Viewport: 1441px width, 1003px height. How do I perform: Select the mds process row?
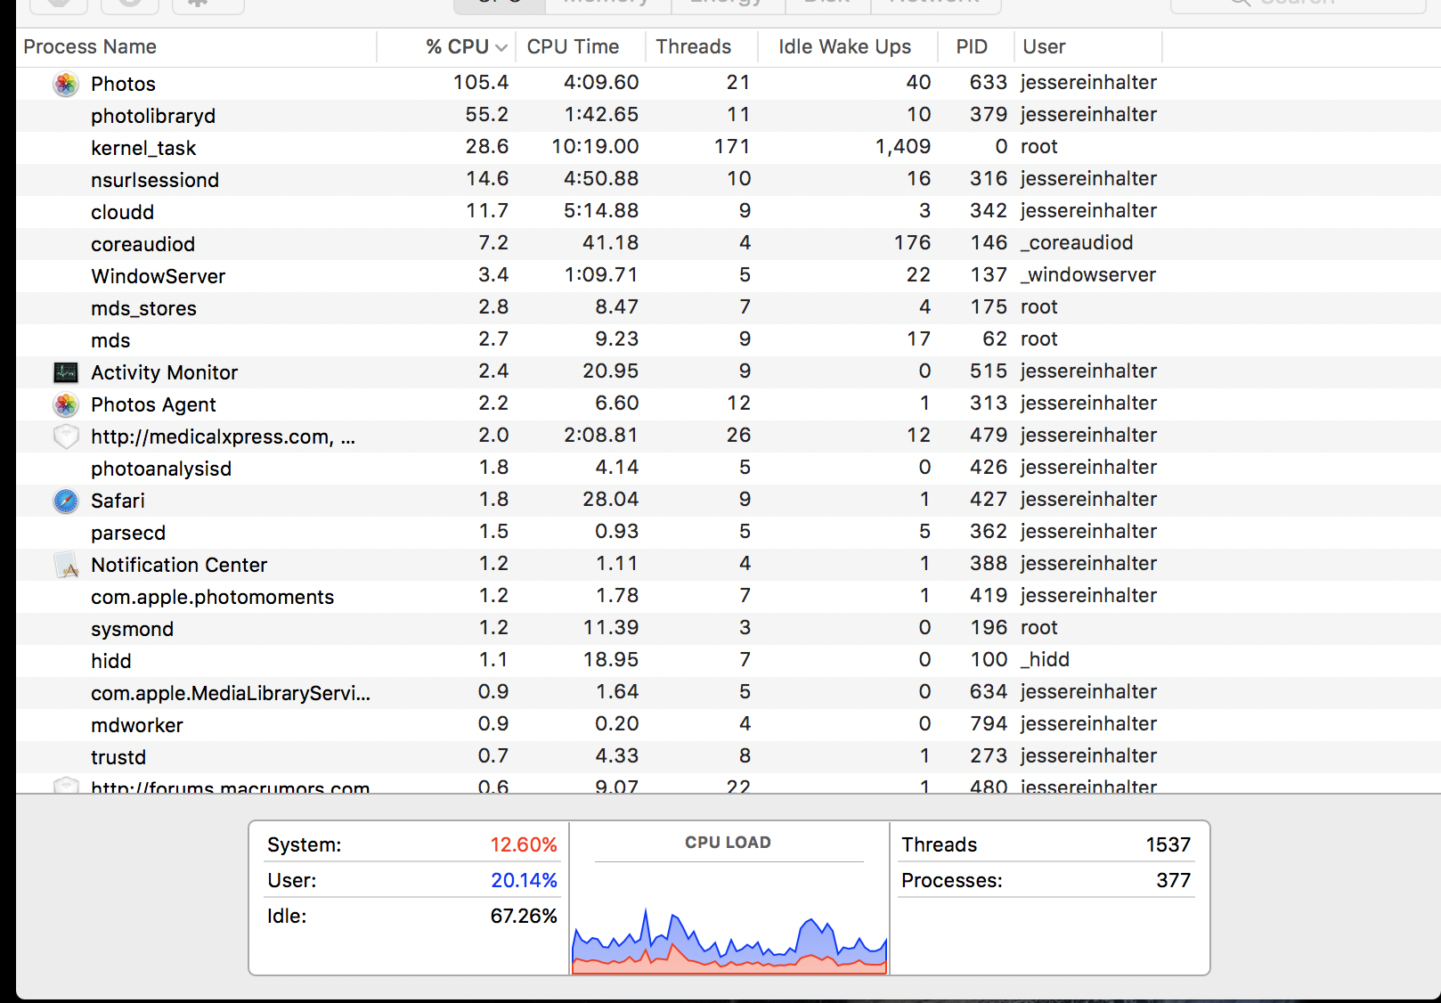tap(729, 340)
